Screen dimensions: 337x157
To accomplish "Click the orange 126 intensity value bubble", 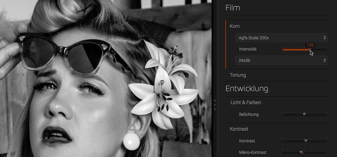I will pos(310,45).
